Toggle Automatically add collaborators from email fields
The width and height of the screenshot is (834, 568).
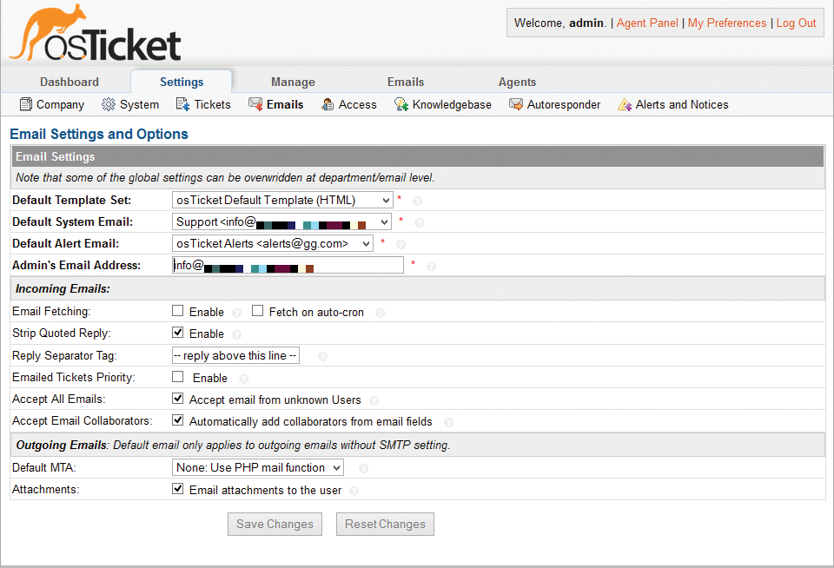177,420
